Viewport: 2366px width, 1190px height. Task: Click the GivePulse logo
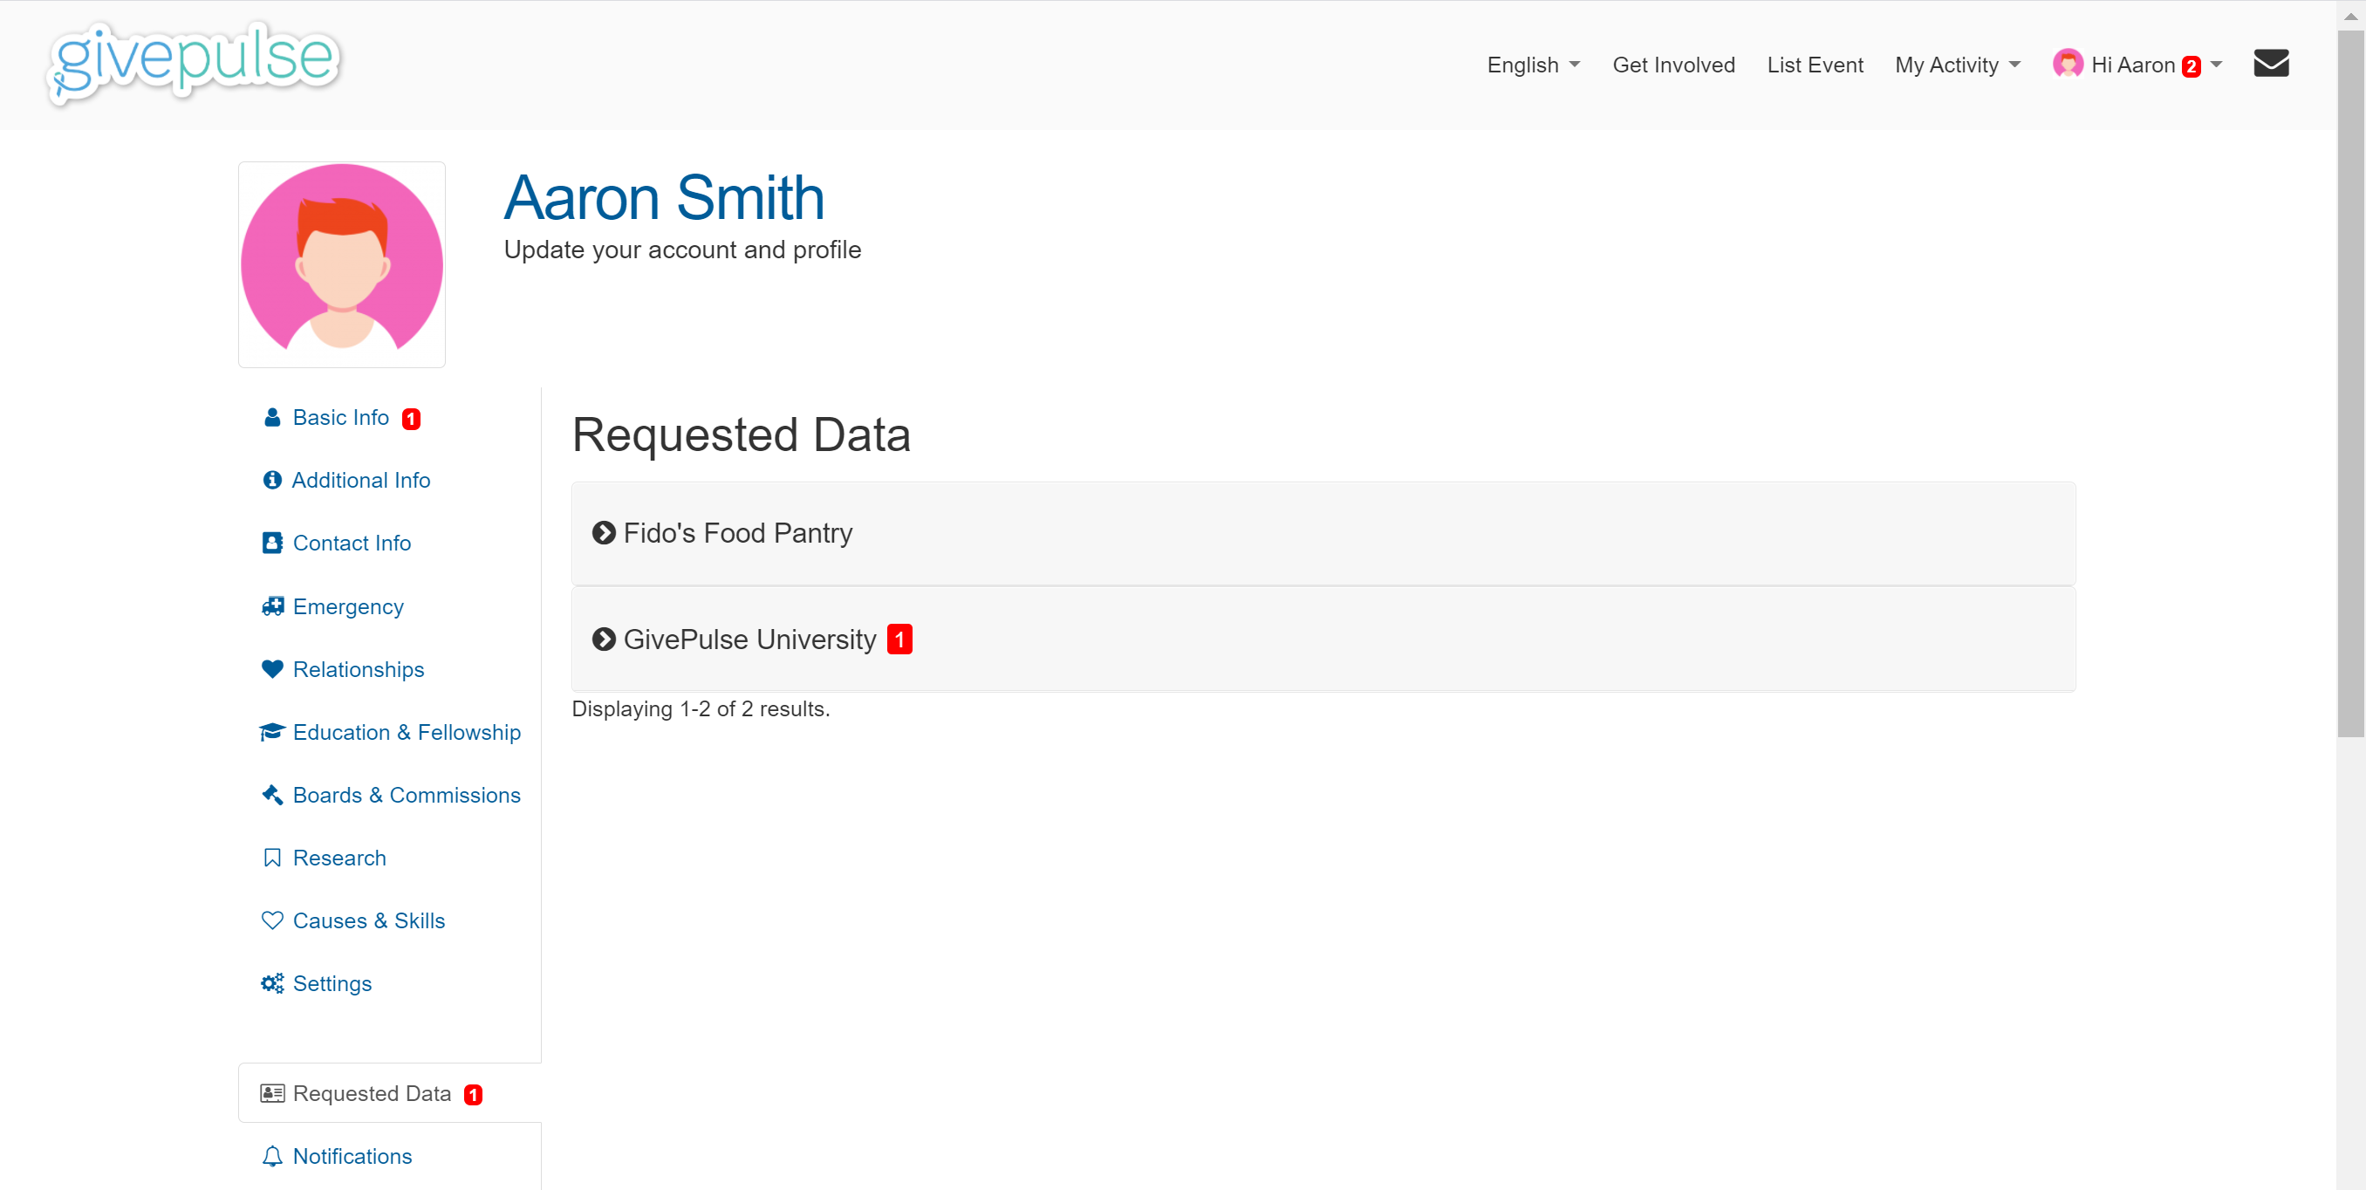[194, 64]
